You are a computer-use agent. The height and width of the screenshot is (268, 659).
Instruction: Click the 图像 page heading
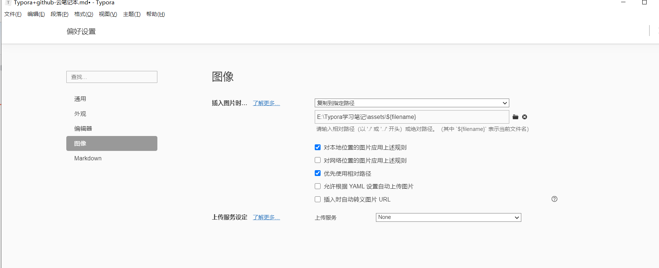coord(223,76)
